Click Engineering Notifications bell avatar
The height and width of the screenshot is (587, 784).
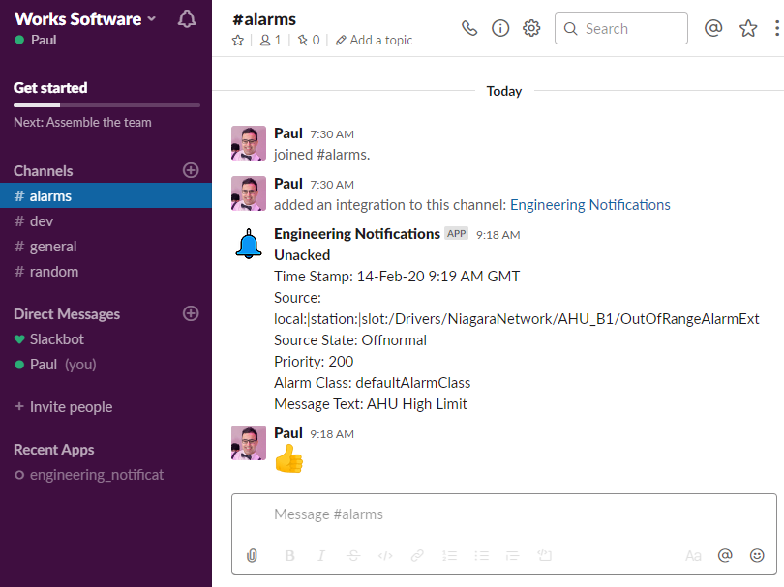pos(249,244)
